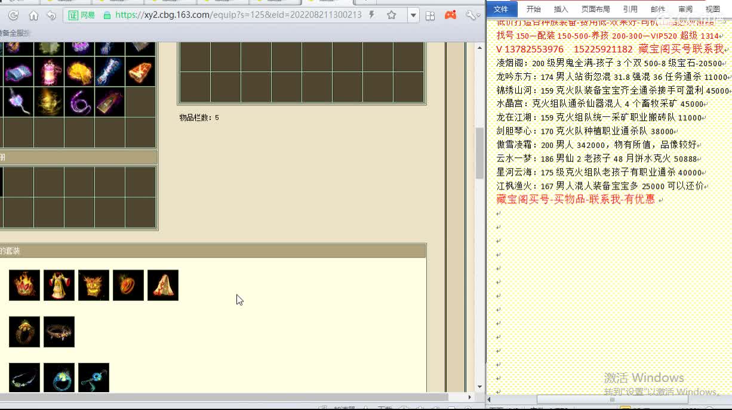Click the 龙吟东方 174男人 line in document
This screenshot has height=410, width=732.
pos(612,77)
